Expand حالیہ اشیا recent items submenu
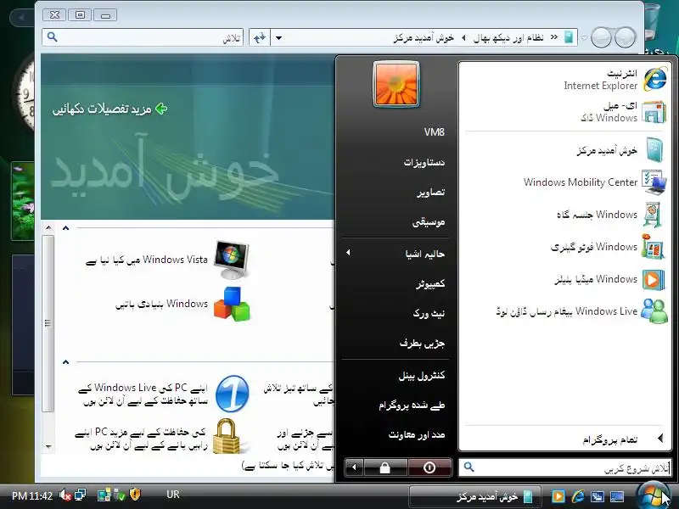This screenshot has height=509, width=679. click(395, 254)
